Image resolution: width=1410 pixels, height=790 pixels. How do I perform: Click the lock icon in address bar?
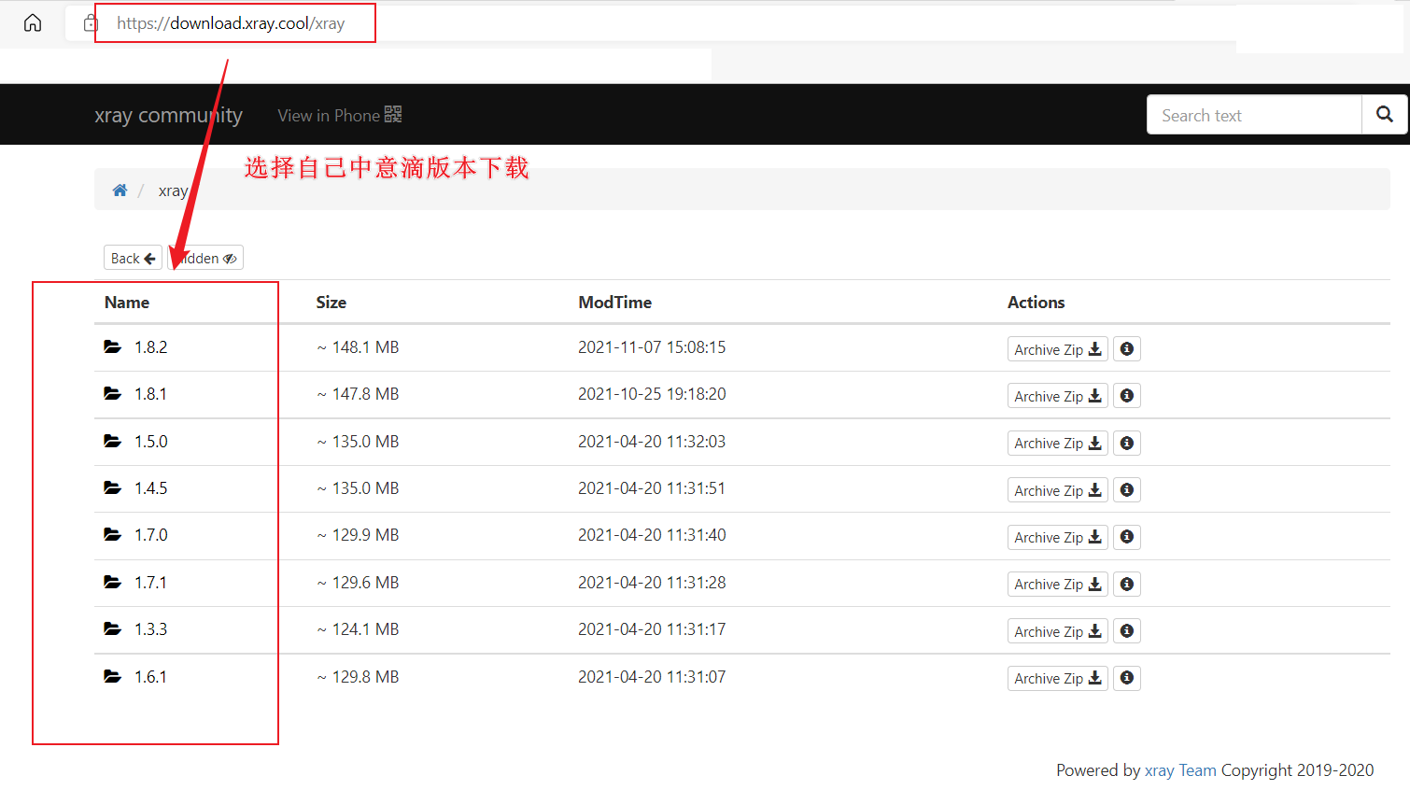tap(91, 23)
